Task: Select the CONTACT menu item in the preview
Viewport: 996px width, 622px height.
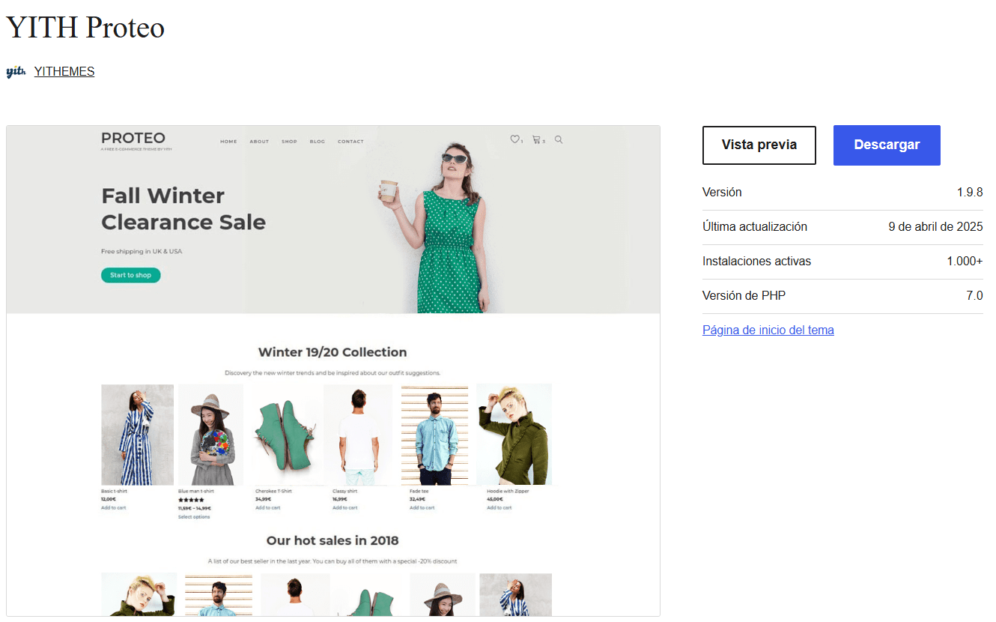Action: [350, 142]
